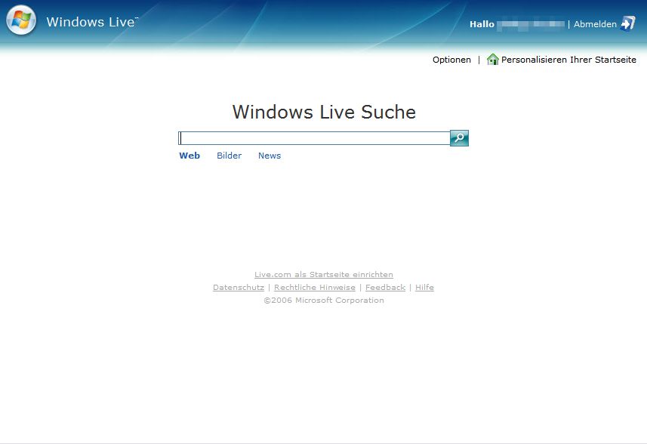Click the magnifier search button
The height and width of the screenshot is (444, 647).
coord(459,138)
